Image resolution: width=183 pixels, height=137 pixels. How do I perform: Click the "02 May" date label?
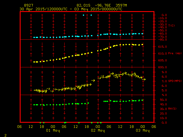pos(98,130)
